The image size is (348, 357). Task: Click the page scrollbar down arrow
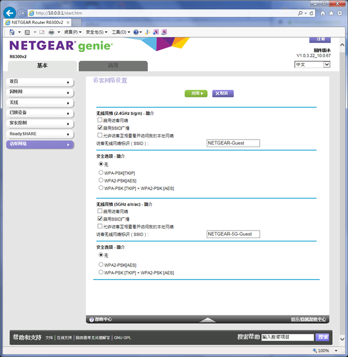343,339
